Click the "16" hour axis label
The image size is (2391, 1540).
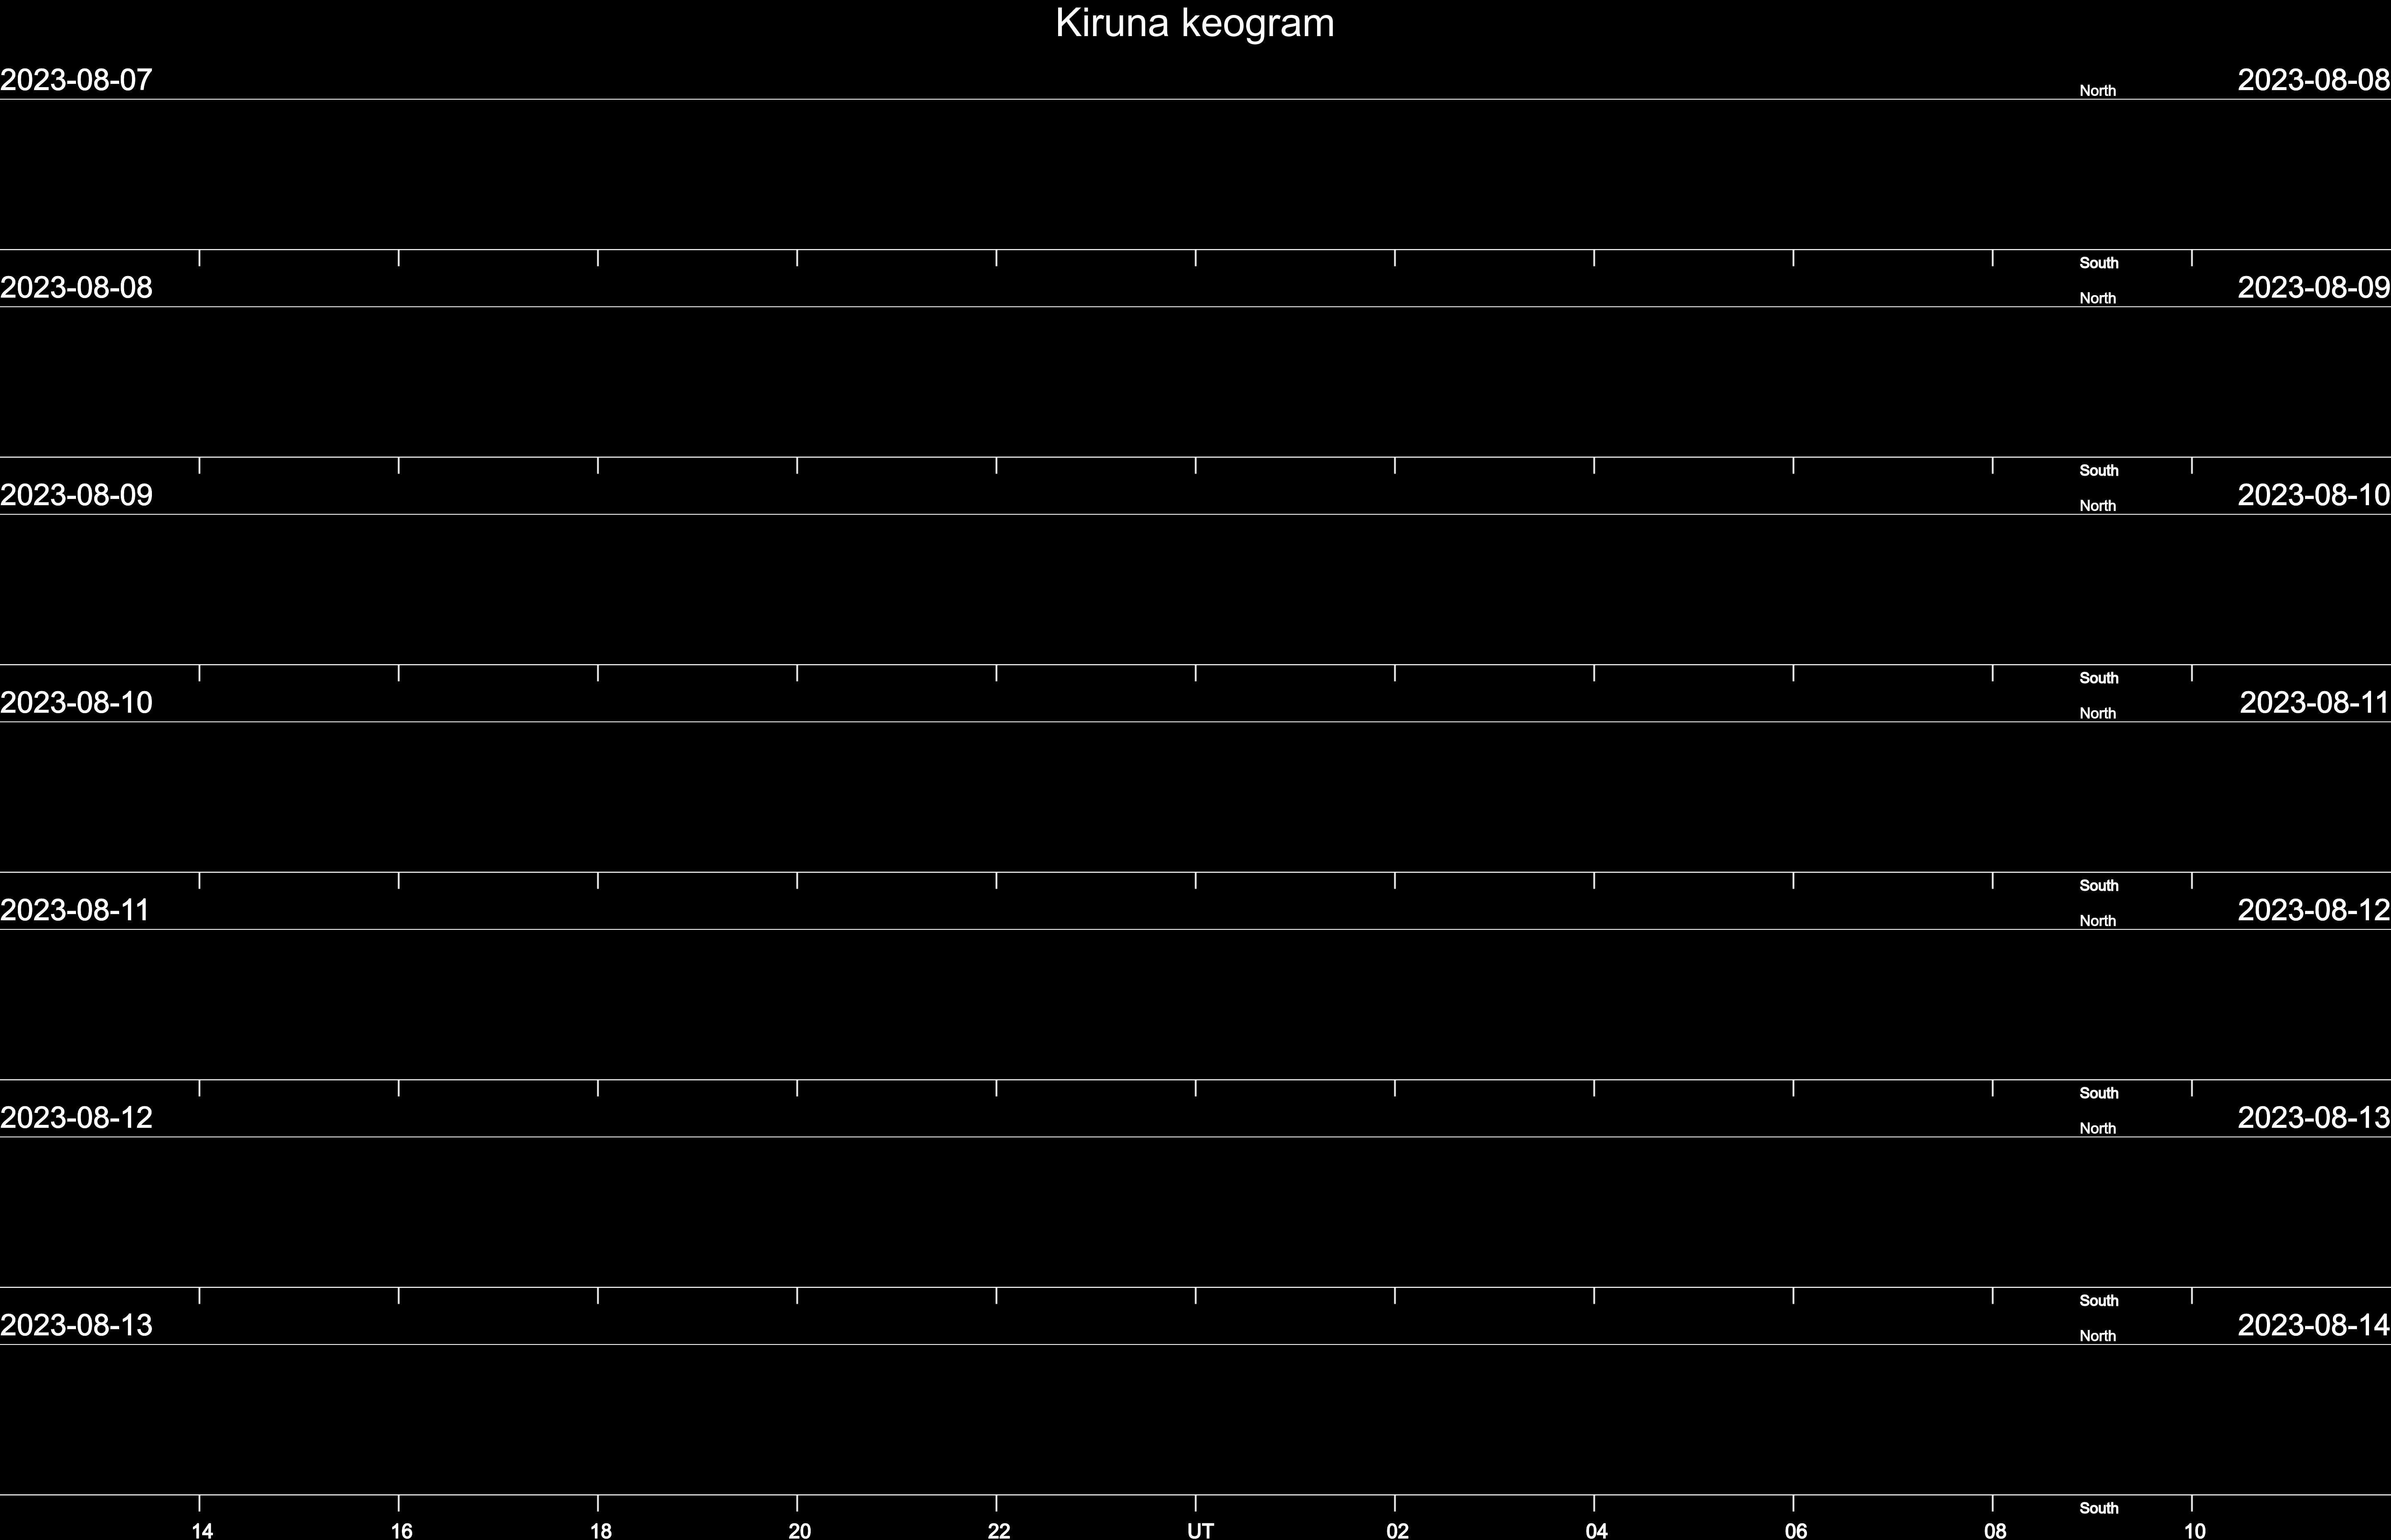point(401,1530)
